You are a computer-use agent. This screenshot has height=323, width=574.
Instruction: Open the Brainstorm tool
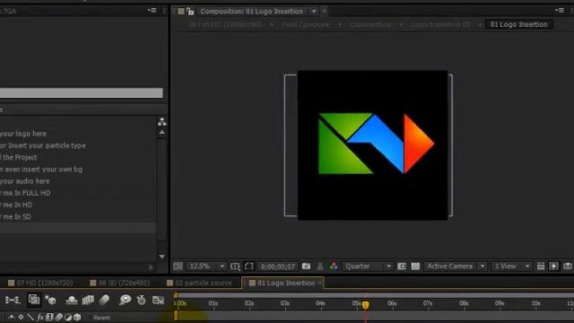coord(125,301)
